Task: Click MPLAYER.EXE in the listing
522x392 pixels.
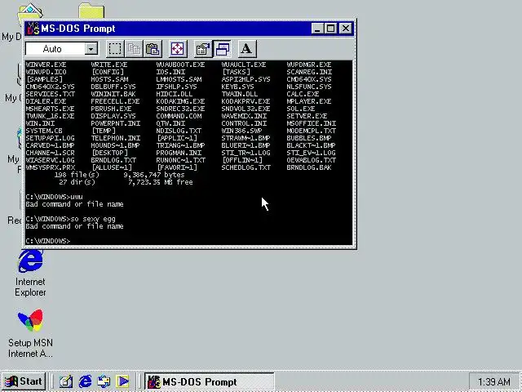Action: coord(309,101)
